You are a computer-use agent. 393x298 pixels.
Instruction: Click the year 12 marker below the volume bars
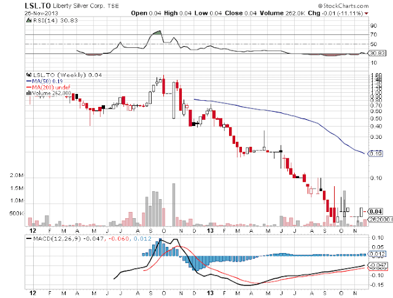tap(33, 231)
